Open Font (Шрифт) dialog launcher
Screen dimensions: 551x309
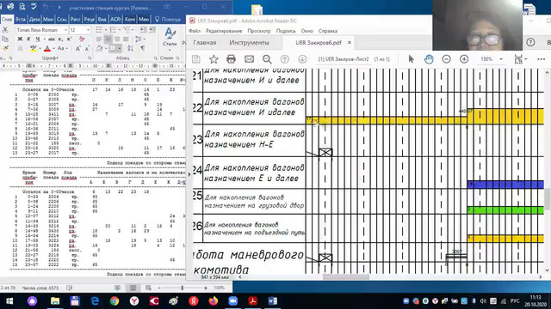(x=90, y=58)
